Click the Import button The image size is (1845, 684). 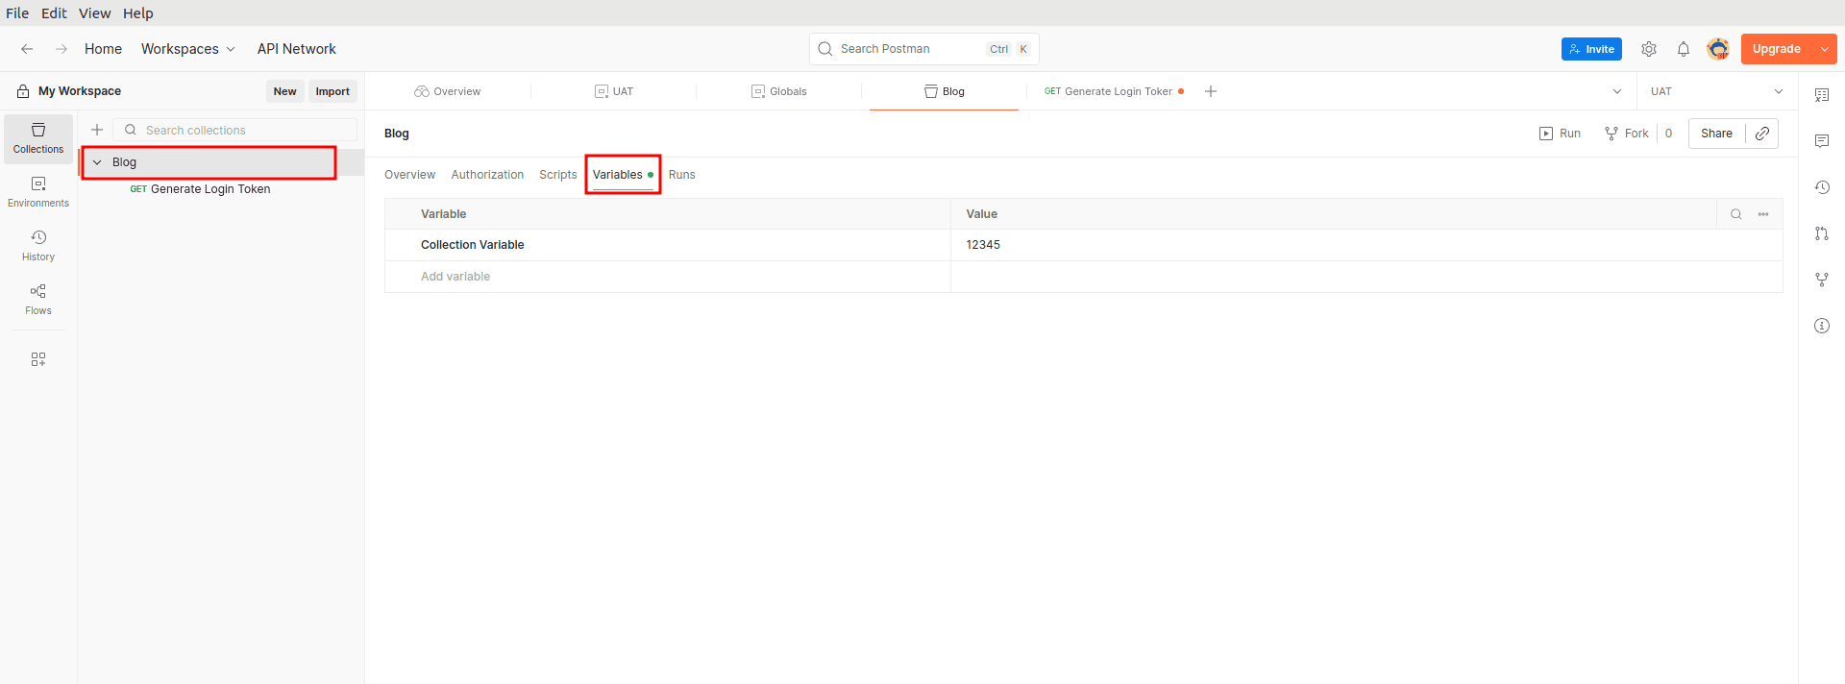click(332, 91)
